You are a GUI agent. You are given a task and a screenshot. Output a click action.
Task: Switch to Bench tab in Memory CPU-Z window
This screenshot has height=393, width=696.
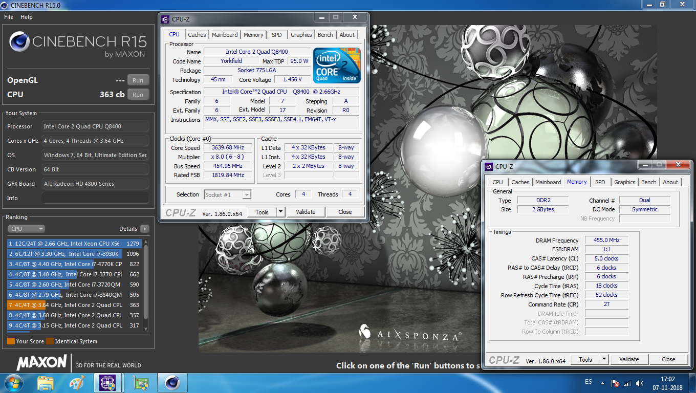point(649,182)
